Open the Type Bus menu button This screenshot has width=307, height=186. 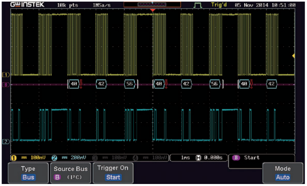point(28,173)
